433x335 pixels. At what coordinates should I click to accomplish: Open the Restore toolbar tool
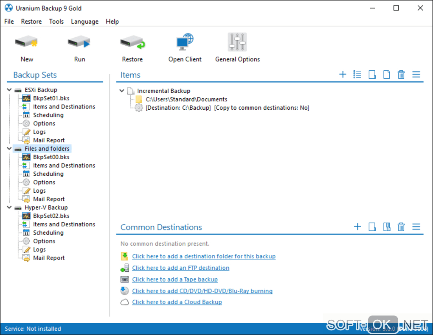[x=132, y=48]
